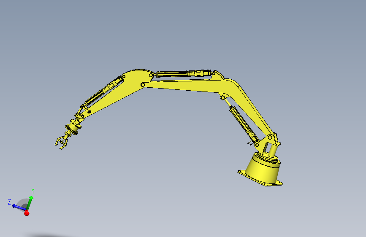
Task: Click the 'Z' label of the triad
Action: click(x=9, y=202)
